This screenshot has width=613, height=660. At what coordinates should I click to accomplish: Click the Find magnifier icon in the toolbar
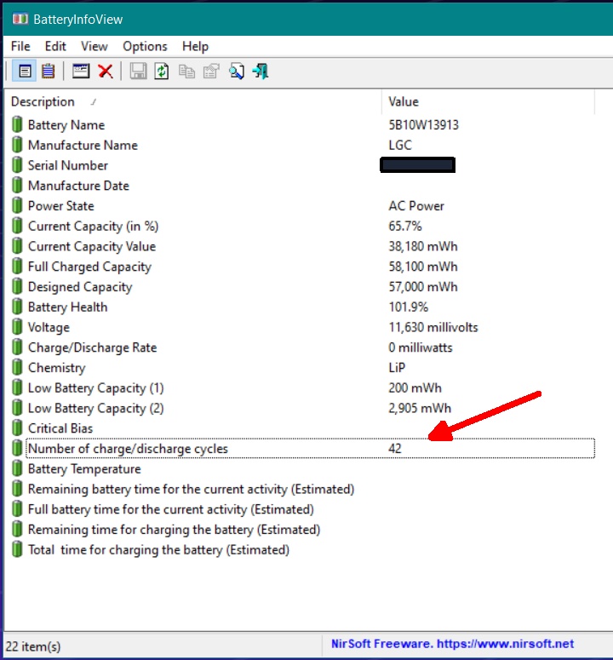point(236,72)
